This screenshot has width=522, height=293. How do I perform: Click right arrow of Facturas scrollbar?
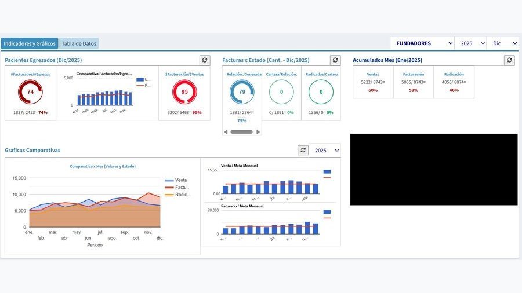coord(258,132)
